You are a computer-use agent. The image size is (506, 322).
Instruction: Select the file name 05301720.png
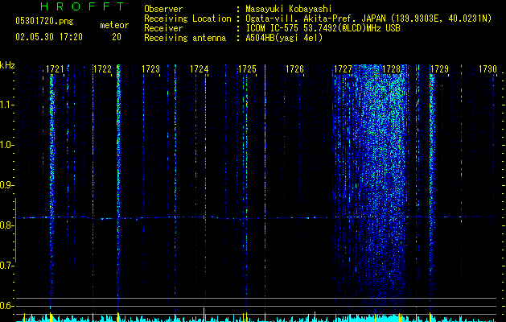pyautogui.click(x=44, y=22)
